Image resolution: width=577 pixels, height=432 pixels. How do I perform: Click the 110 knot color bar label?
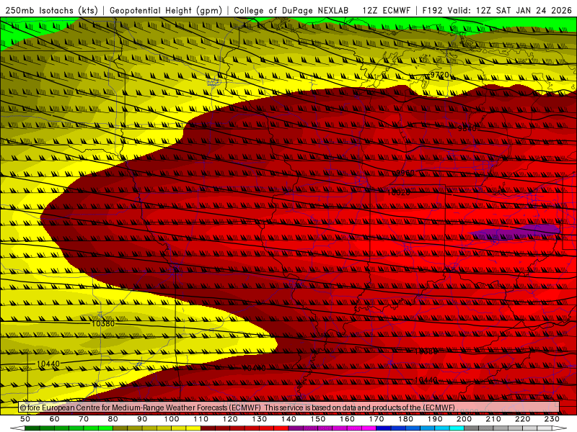click(x=201, y=419)
